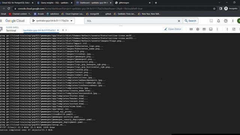Image resolution: width=240 pixels, height=135 pixels.
Task: Add a new Cloud Shell terminal tab
Action: click(63, 30)
